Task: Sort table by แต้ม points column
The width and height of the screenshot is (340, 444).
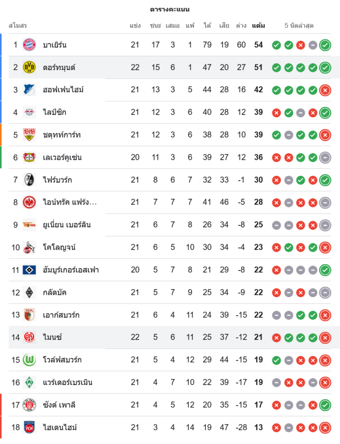Action: point(258,26)
